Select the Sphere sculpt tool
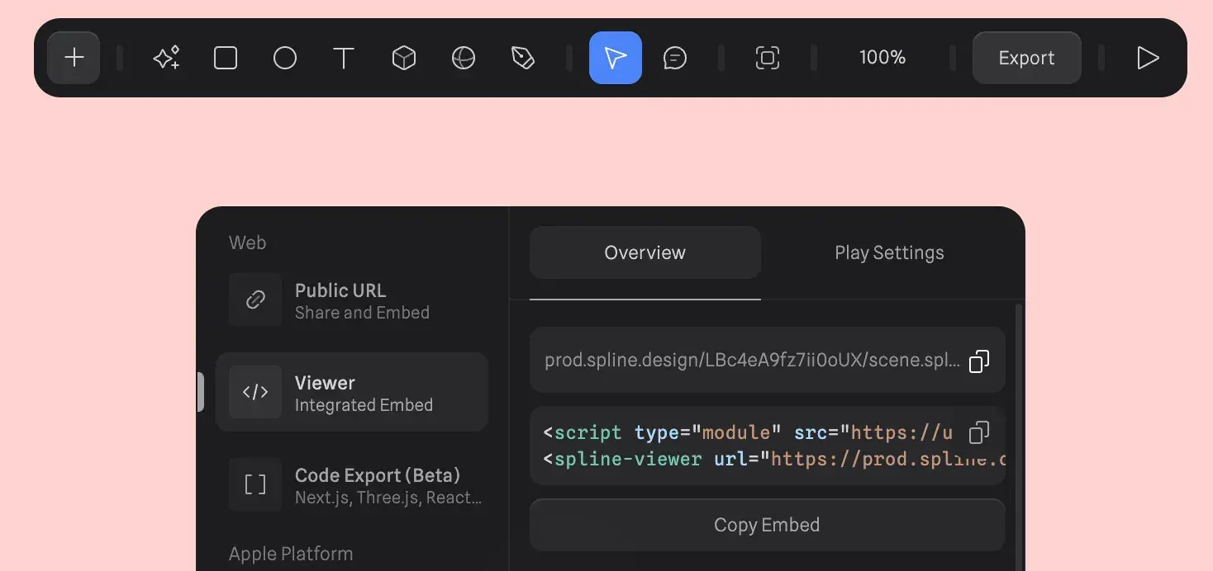Viewport: 1213px width, 571px height. point(464,58)
